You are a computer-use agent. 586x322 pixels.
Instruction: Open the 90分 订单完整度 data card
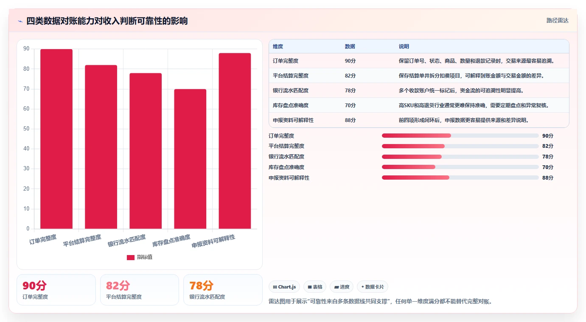pos(56,290)
